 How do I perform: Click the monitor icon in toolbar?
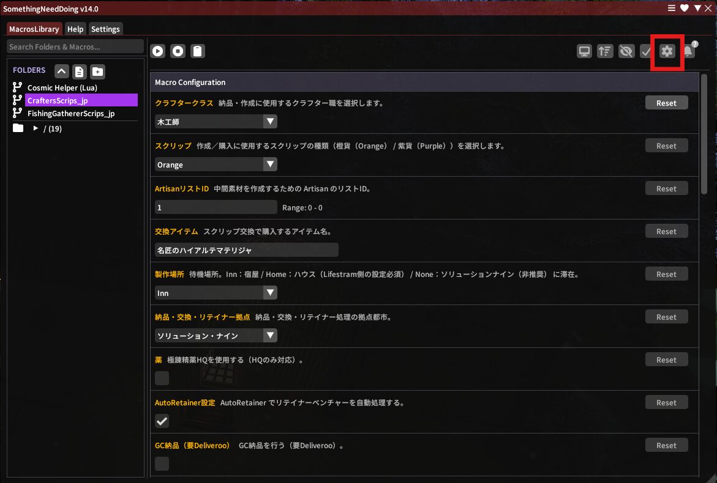(585, 51)
